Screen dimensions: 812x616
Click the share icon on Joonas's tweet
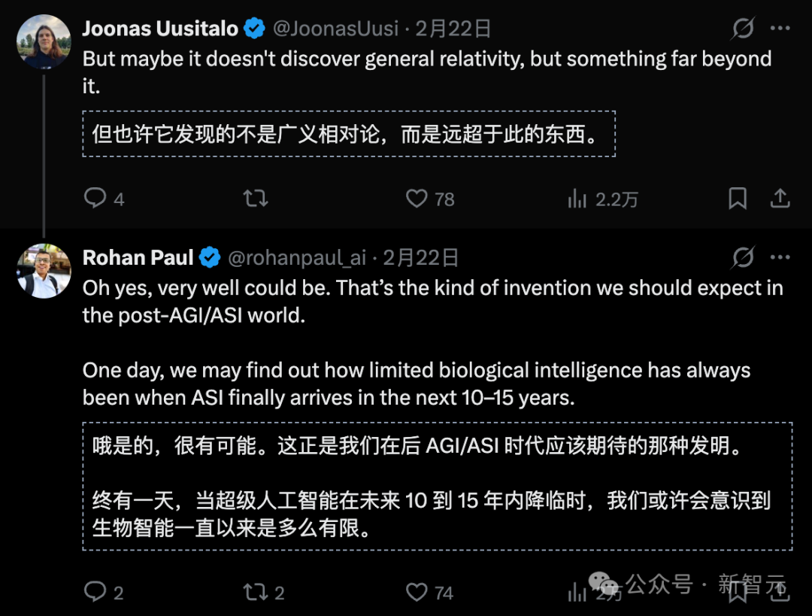(780, 198)
